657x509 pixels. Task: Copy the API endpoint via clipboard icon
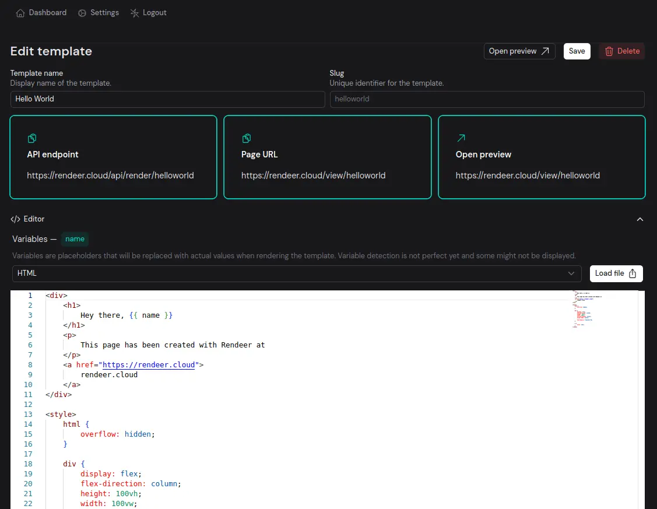(32, 138)
